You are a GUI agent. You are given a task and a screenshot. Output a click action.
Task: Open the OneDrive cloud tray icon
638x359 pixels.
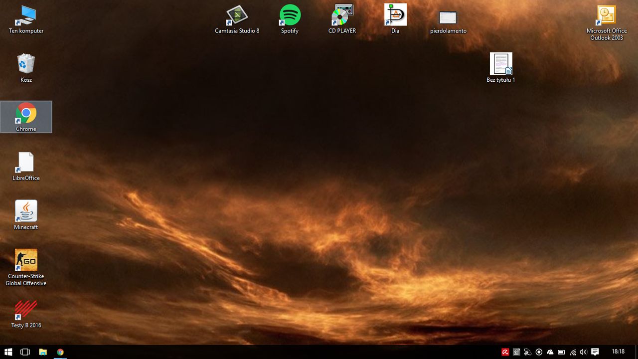550,352
